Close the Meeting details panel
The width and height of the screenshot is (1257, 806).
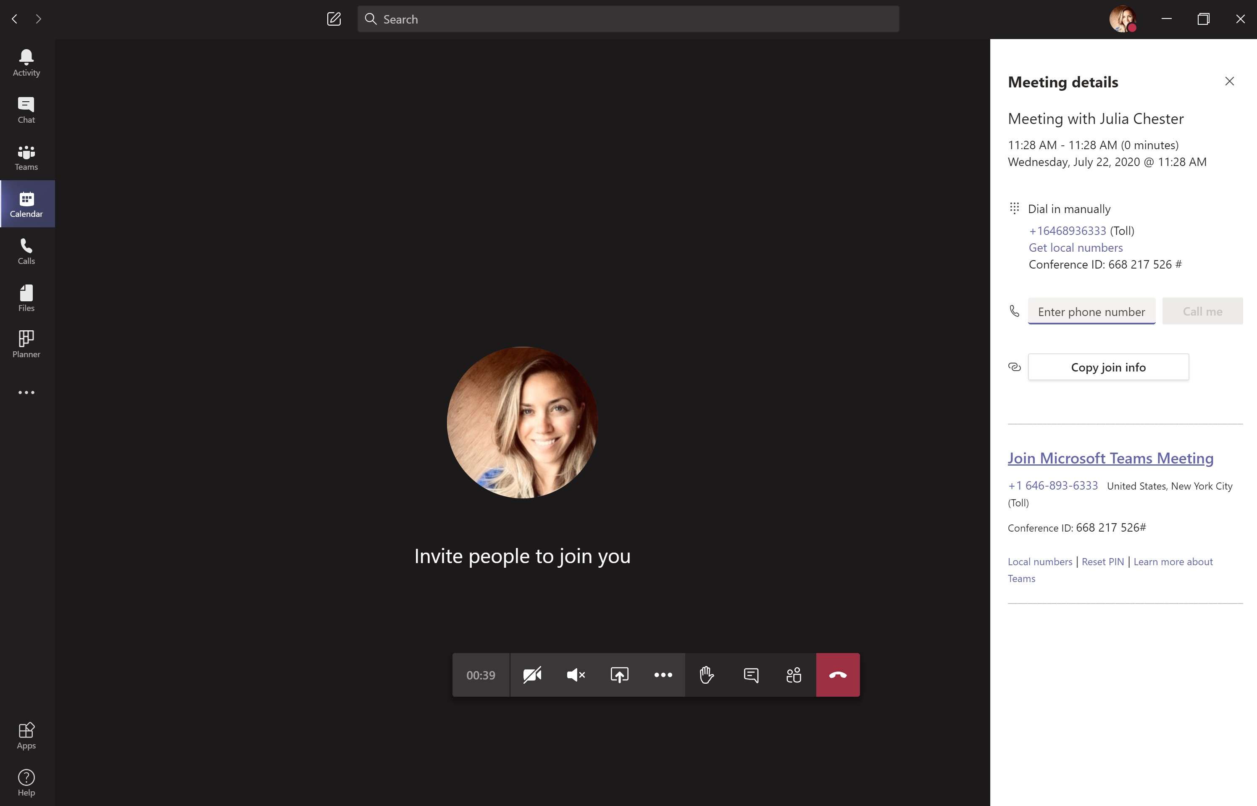click(1229, 81)
